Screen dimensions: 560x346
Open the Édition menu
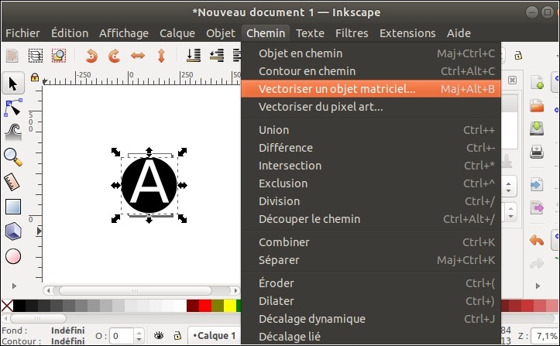pos(70,33)
